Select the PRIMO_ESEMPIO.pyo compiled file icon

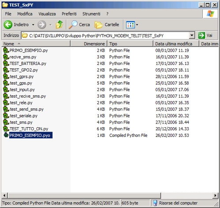click(x=6, y=135)
